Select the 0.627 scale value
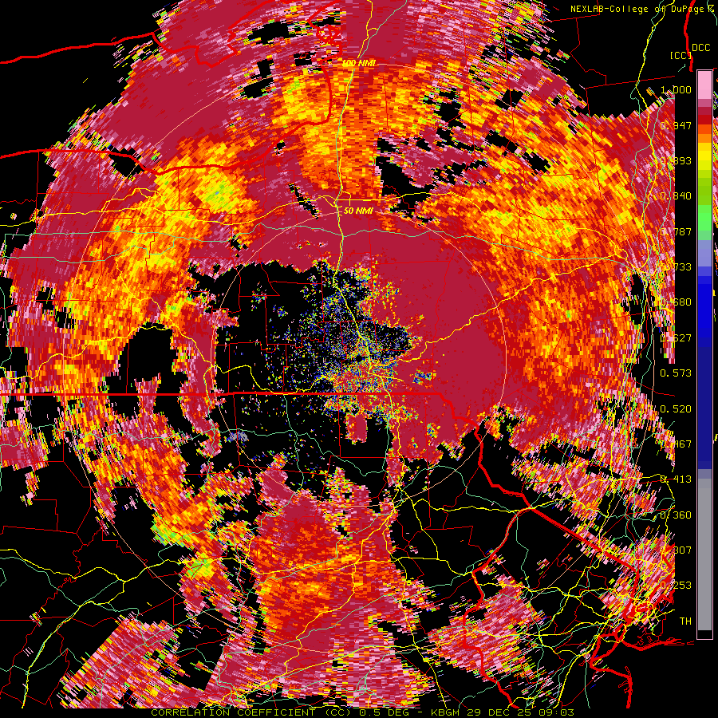718x718 pixels. pos(676,338)
